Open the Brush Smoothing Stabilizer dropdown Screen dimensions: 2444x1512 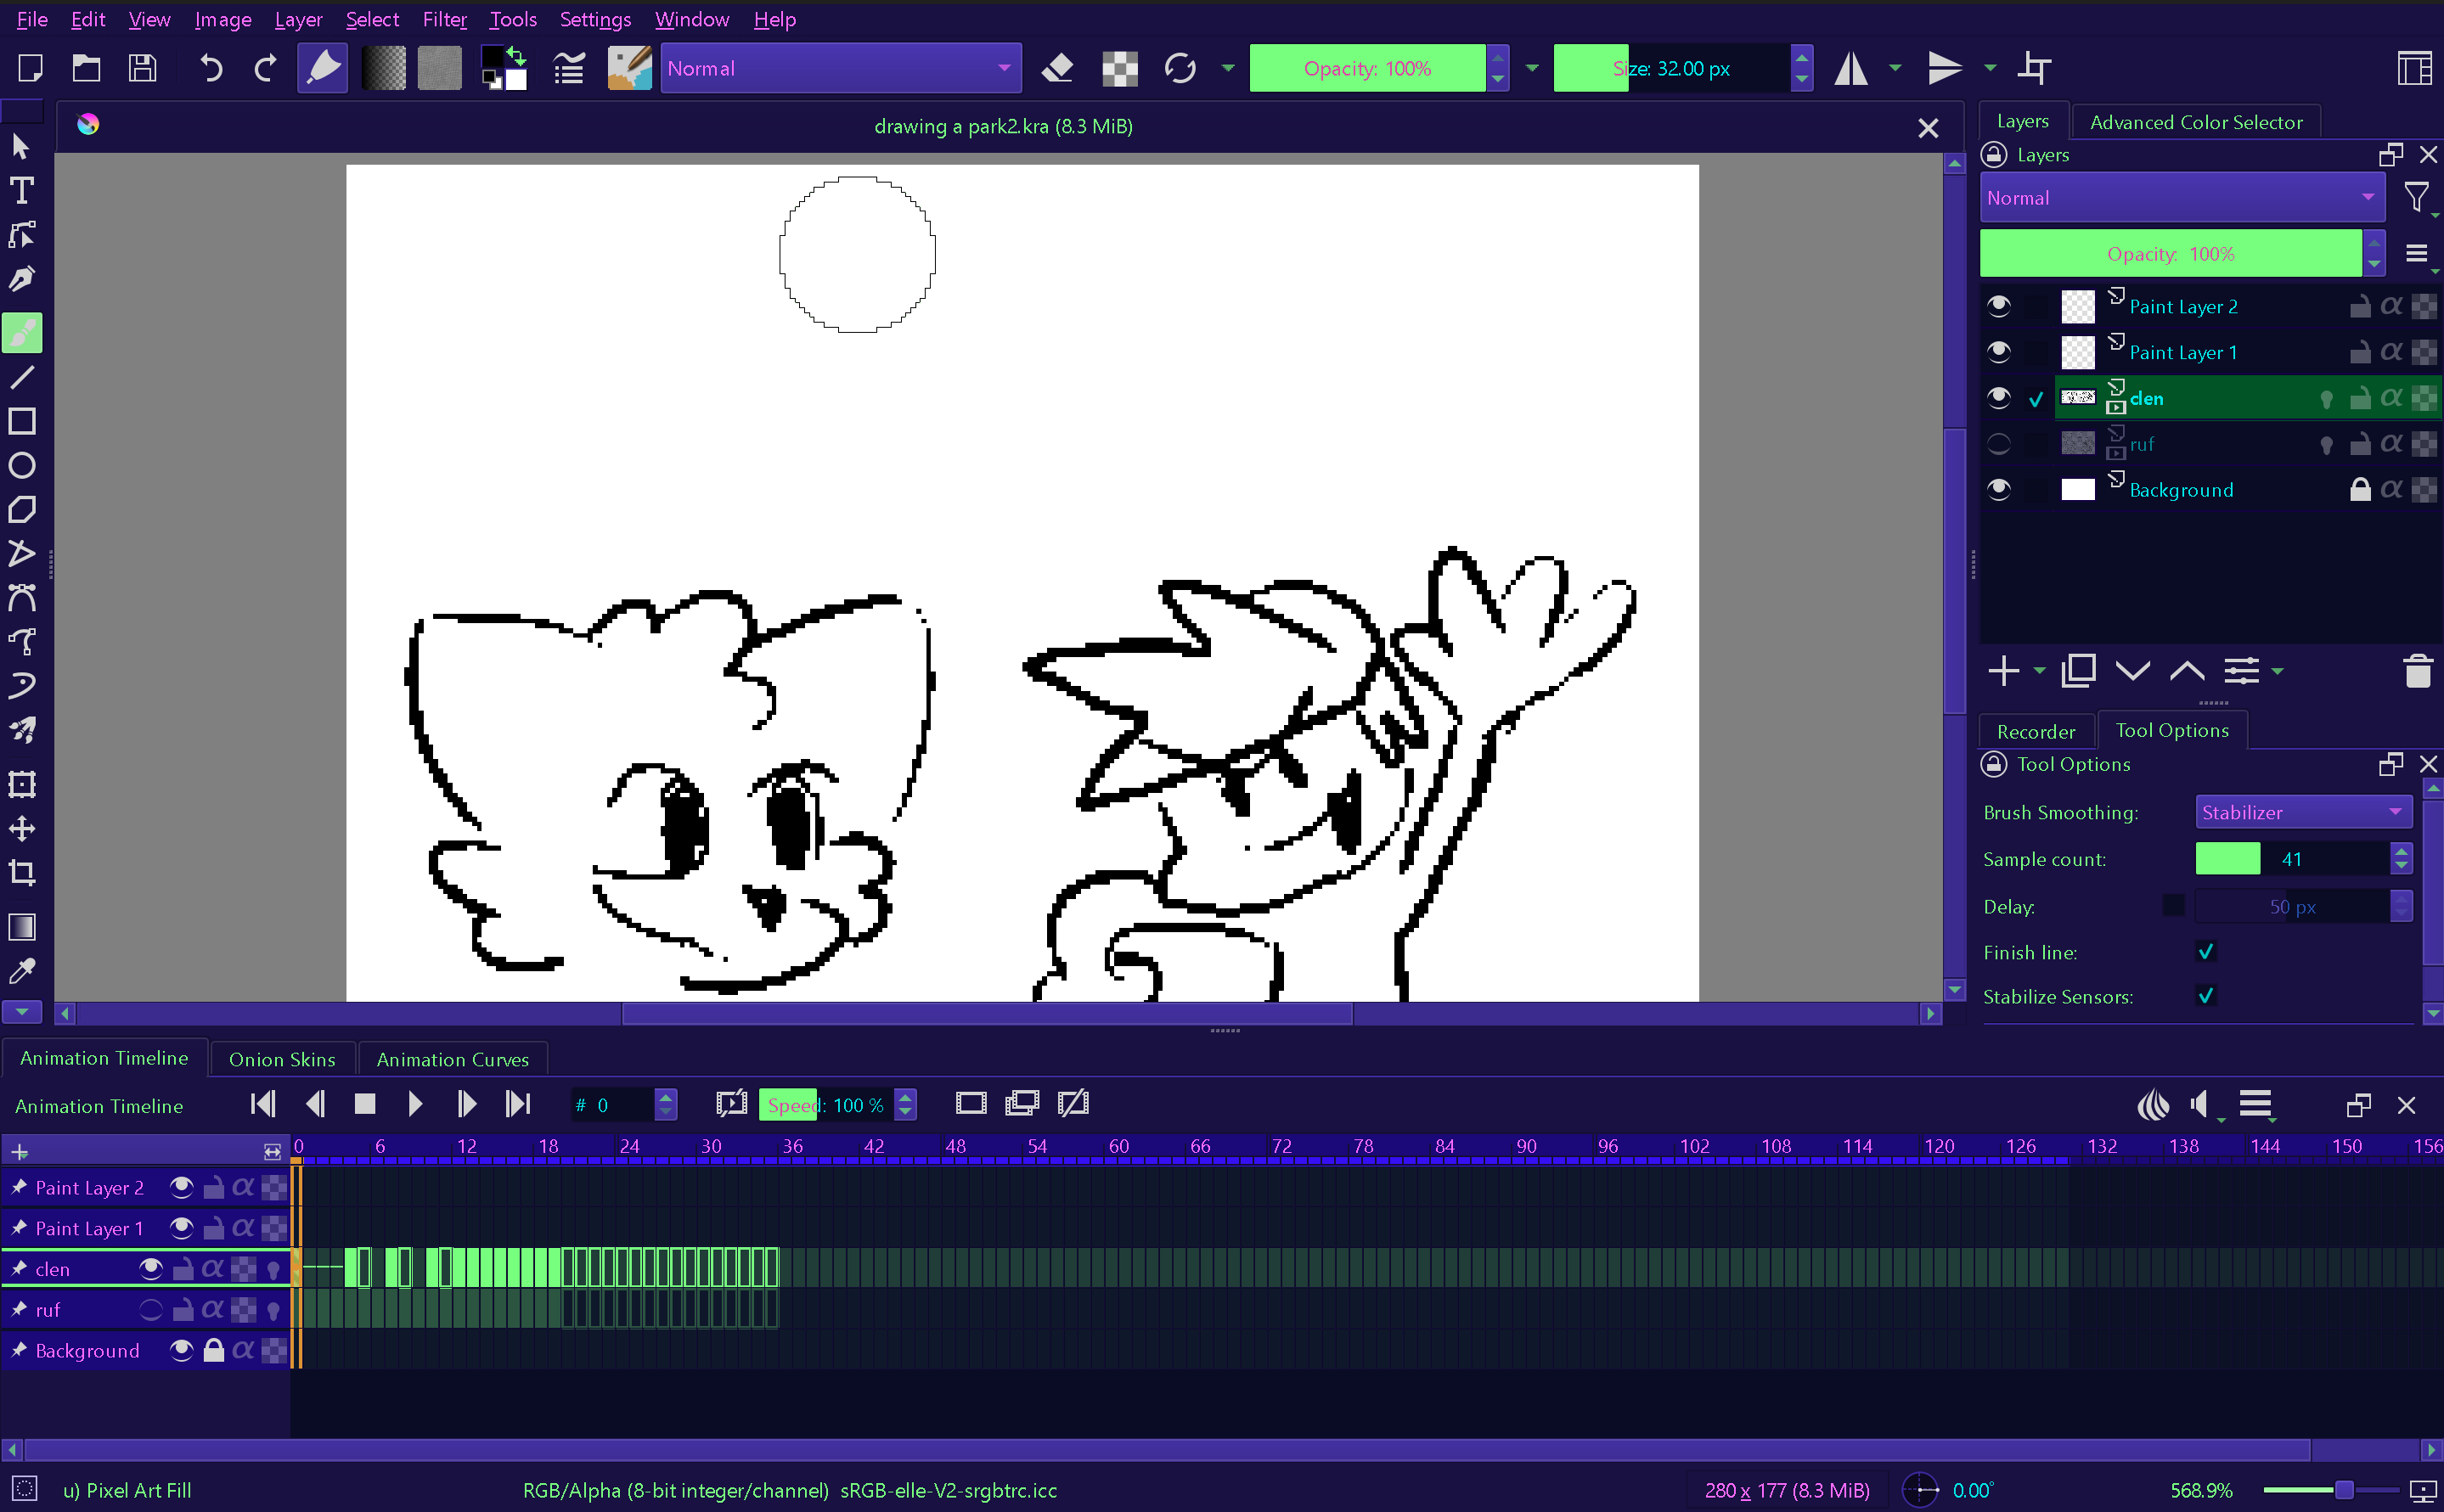click(2302, 812)
